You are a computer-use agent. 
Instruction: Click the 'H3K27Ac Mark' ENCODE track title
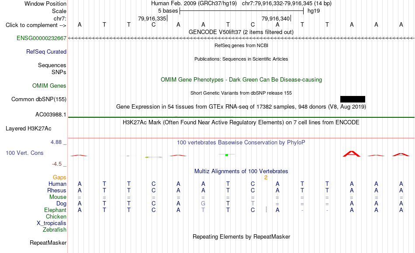point(241,123)
